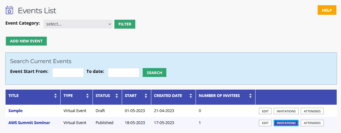Sort events by Start date arrows

tap(146, 95)
